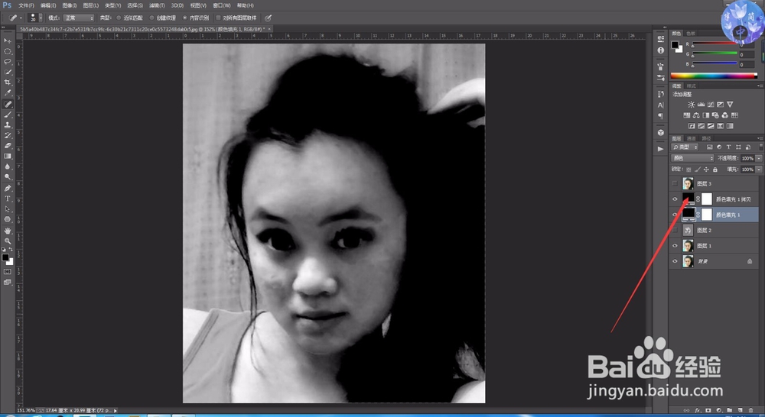Select the Horizontal Type tool
Viewport: 765px width, 417px height.
tap(8, 199)
